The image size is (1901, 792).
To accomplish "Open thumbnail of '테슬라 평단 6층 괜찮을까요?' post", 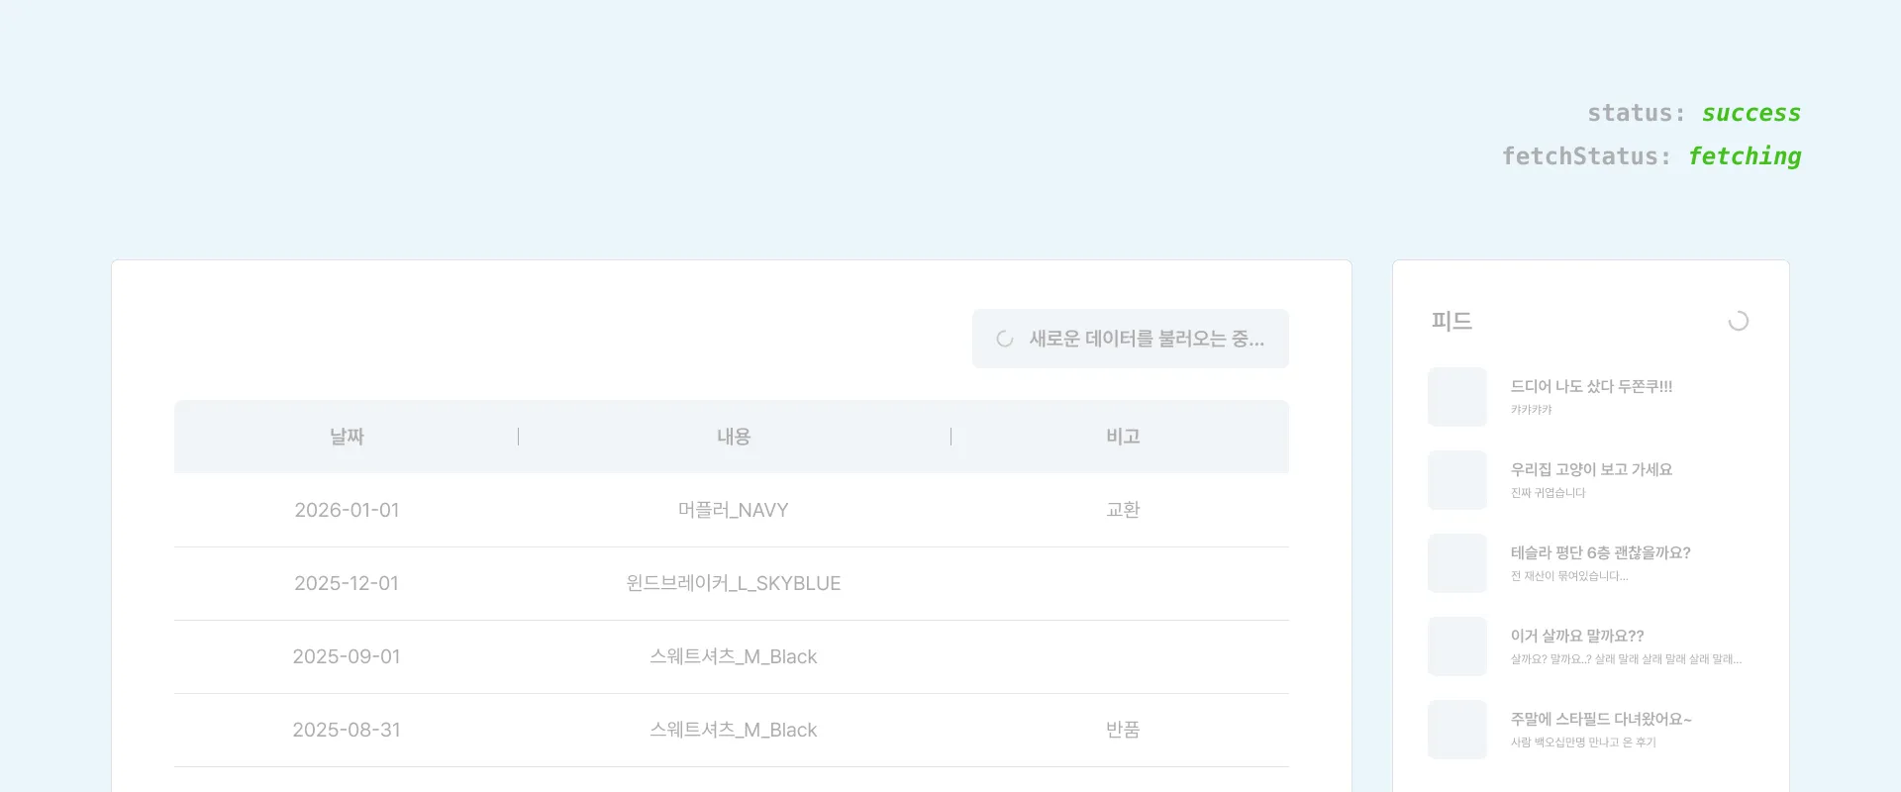I will (x=1456, y=563).
